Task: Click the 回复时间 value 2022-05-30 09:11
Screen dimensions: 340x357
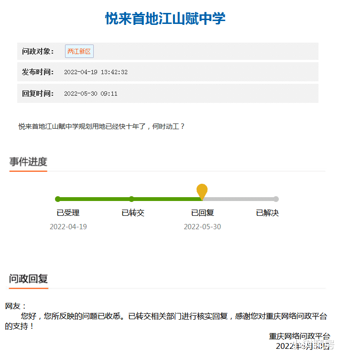Action: click(x=90, y=94)
